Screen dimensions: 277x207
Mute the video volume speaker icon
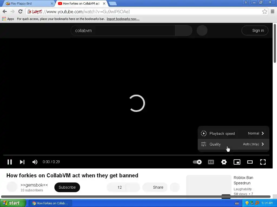[x=35, y=162]
